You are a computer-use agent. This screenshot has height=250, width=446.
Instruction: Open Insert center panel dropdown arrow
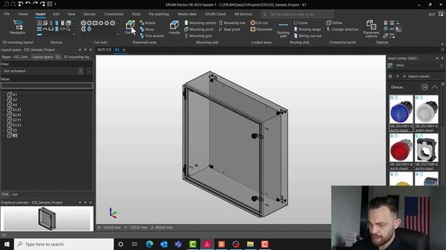point(437,58)
